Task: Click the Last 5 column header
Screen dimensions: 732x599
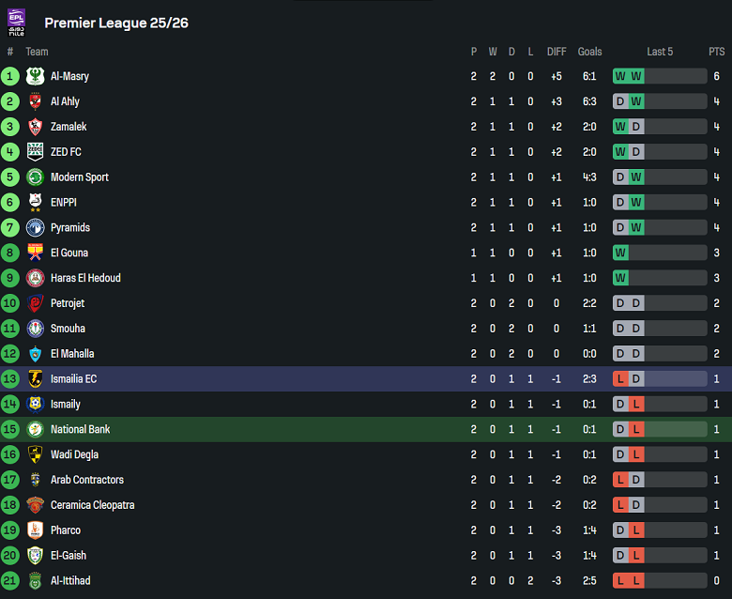Action: 660,52
